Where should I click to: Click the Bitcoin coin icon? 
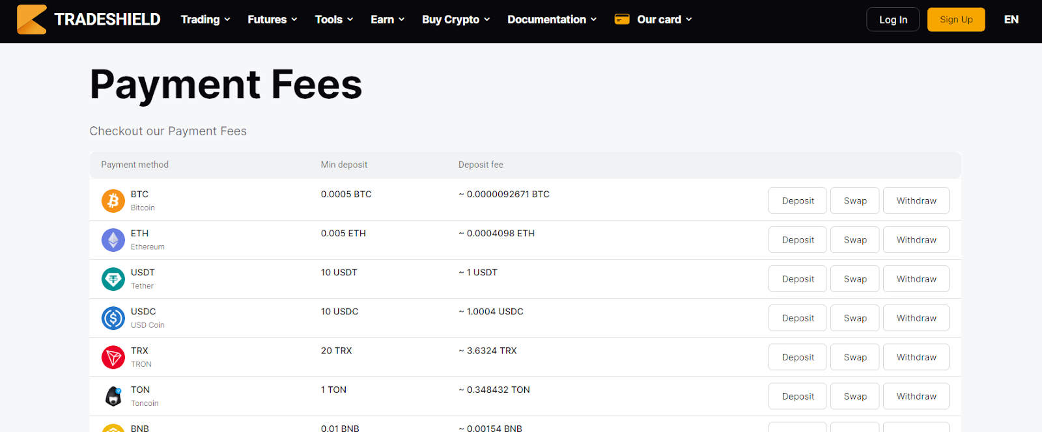[113, 200]
